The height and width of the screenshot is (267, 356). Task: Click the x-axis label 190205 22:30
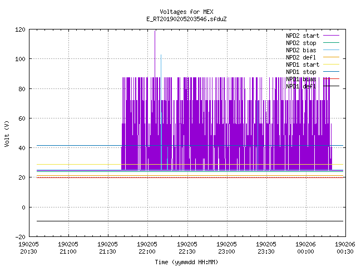(187, 248)
